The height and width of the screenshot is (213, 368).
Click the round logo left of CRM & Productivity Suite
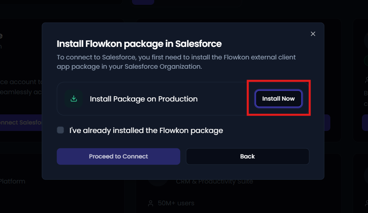tap(158, 183)
